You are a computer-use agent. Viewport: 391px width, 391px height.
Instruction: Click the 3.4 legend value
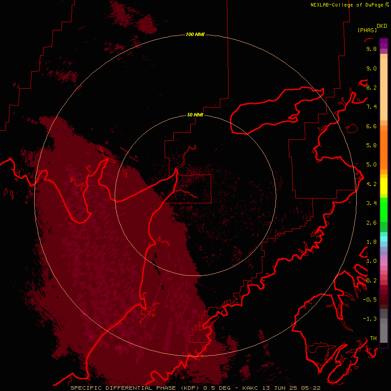tap(371, 203)
